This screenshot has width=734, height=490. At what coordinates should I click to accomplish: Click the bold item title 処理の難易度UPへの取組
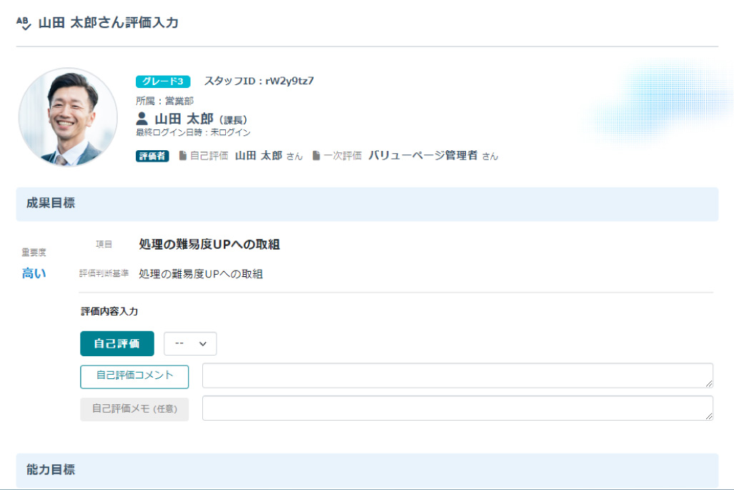pyautogui.click(x=209, y=245)
